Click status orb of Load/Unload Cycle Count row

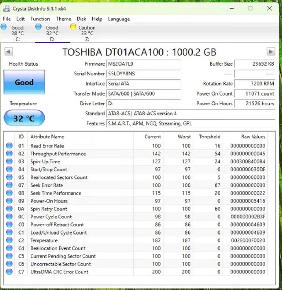pyautogui.click(x=9, y=232)
